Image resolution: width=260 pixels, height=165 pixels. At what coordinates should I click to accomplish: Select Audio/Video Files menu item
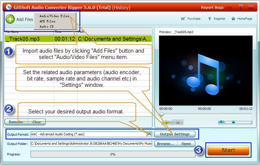(x=54, y=16)
